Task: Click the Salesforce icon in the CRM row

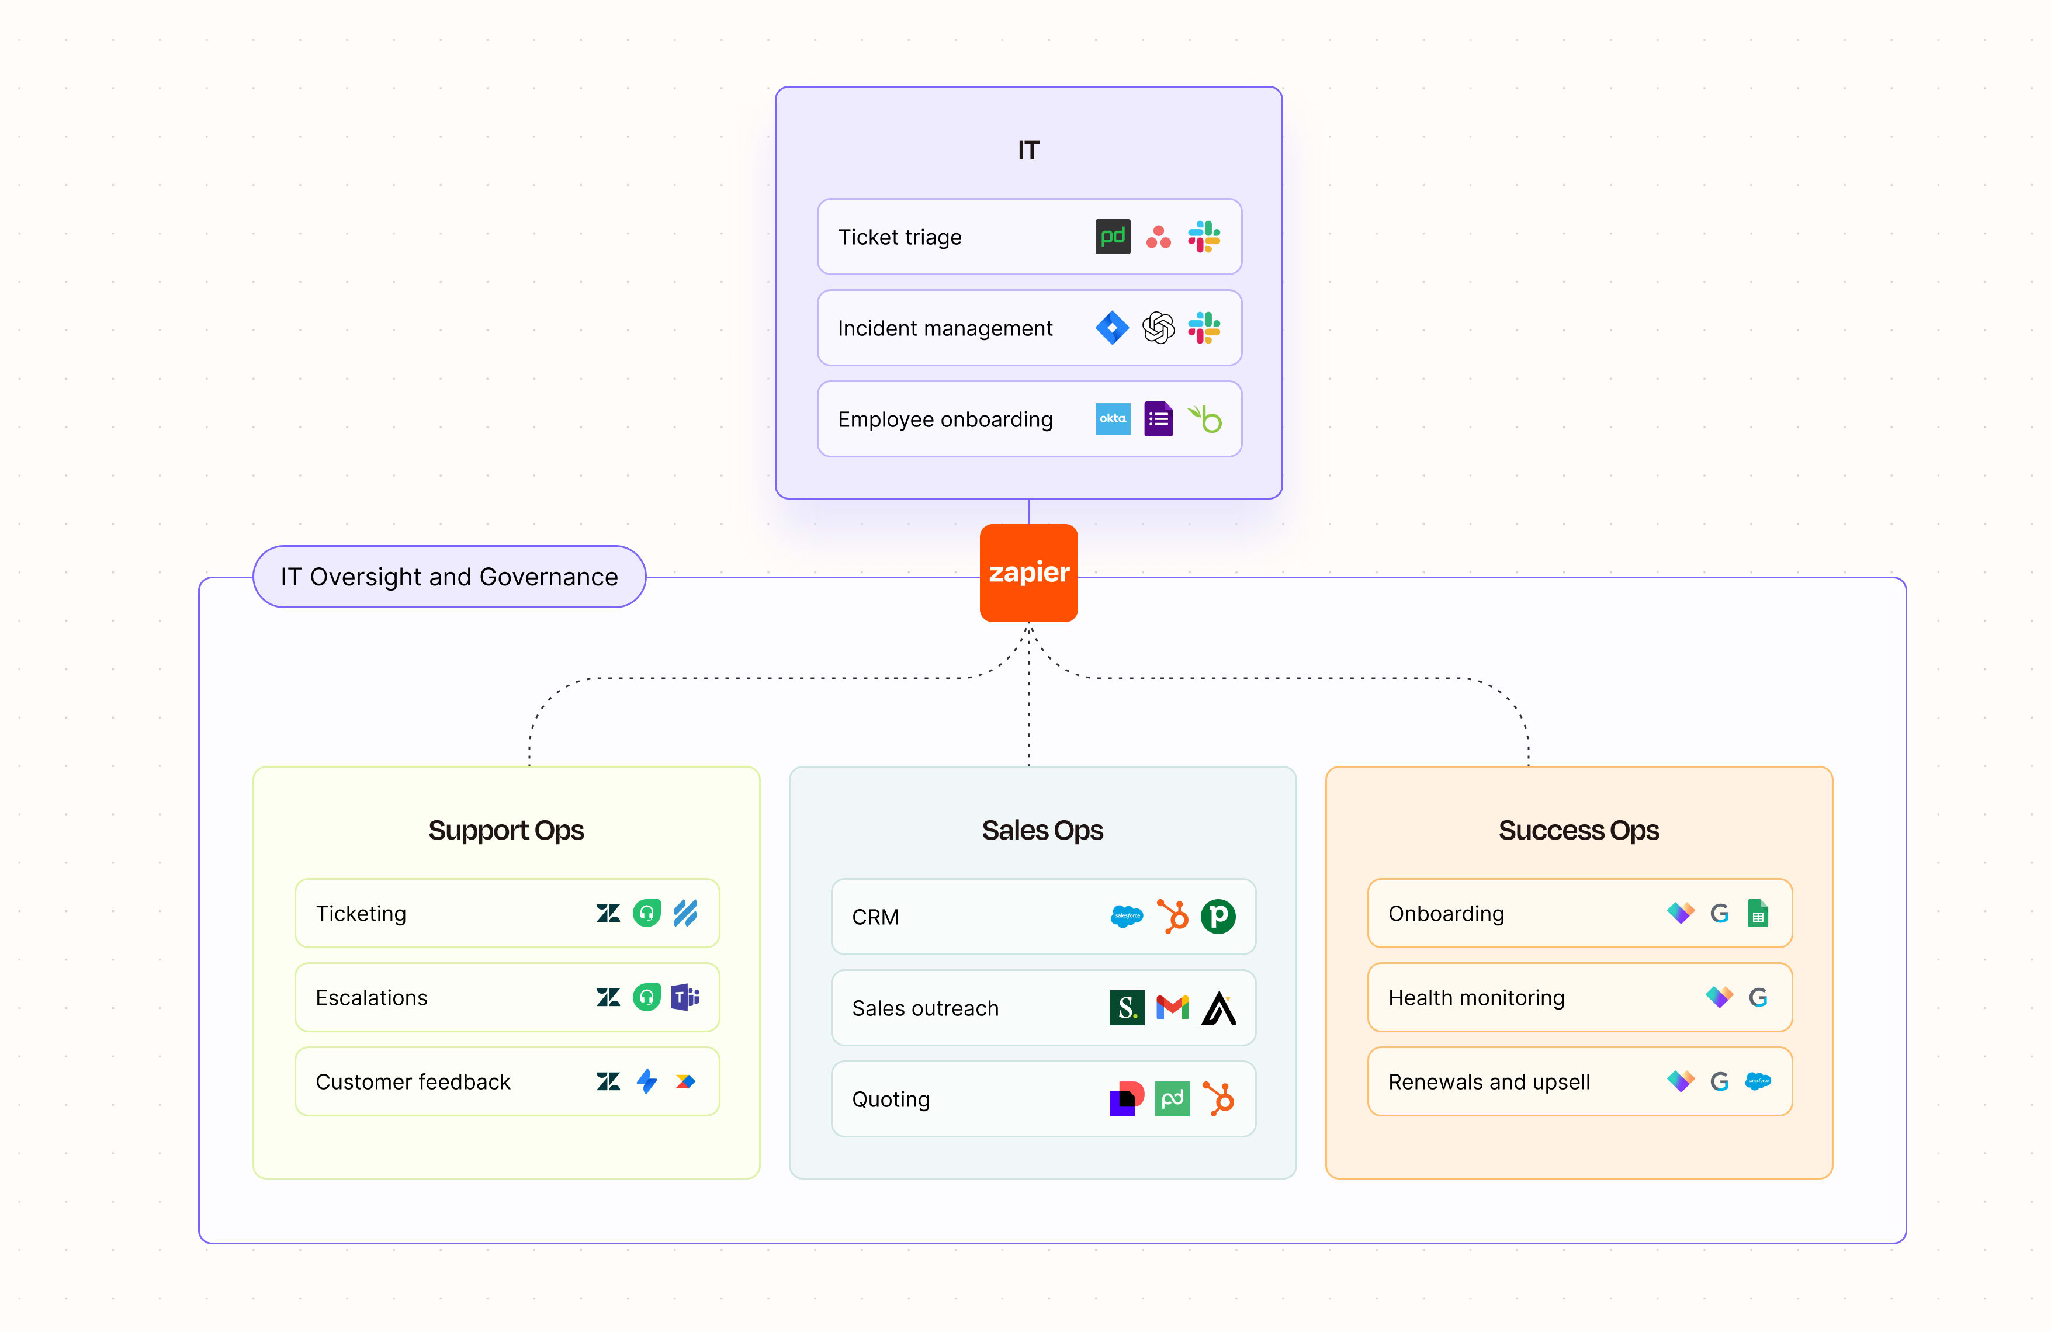Action: pyautogui.click(x=1127, y=917)
